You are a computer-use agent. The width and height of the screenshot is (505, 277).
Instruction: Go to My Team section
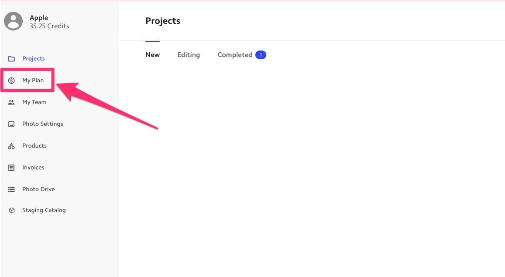pos(34,102)
